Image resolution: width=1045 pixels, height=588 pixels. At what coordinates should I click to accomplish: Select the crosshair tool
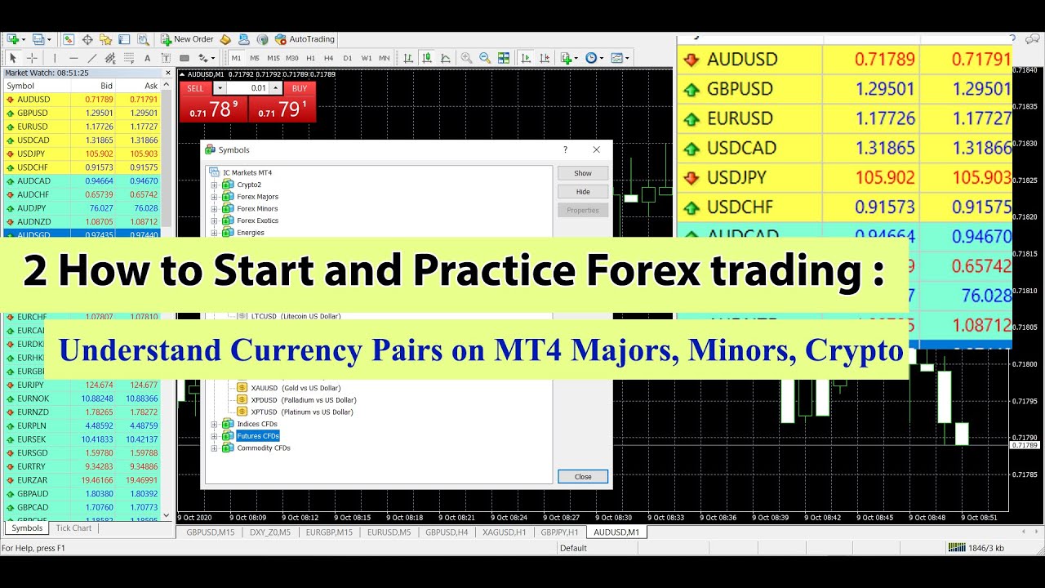32,58
